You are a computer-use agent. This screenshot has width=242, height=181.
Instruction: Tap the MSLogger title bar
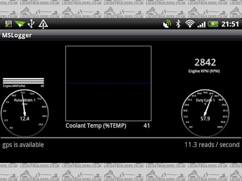17,35
